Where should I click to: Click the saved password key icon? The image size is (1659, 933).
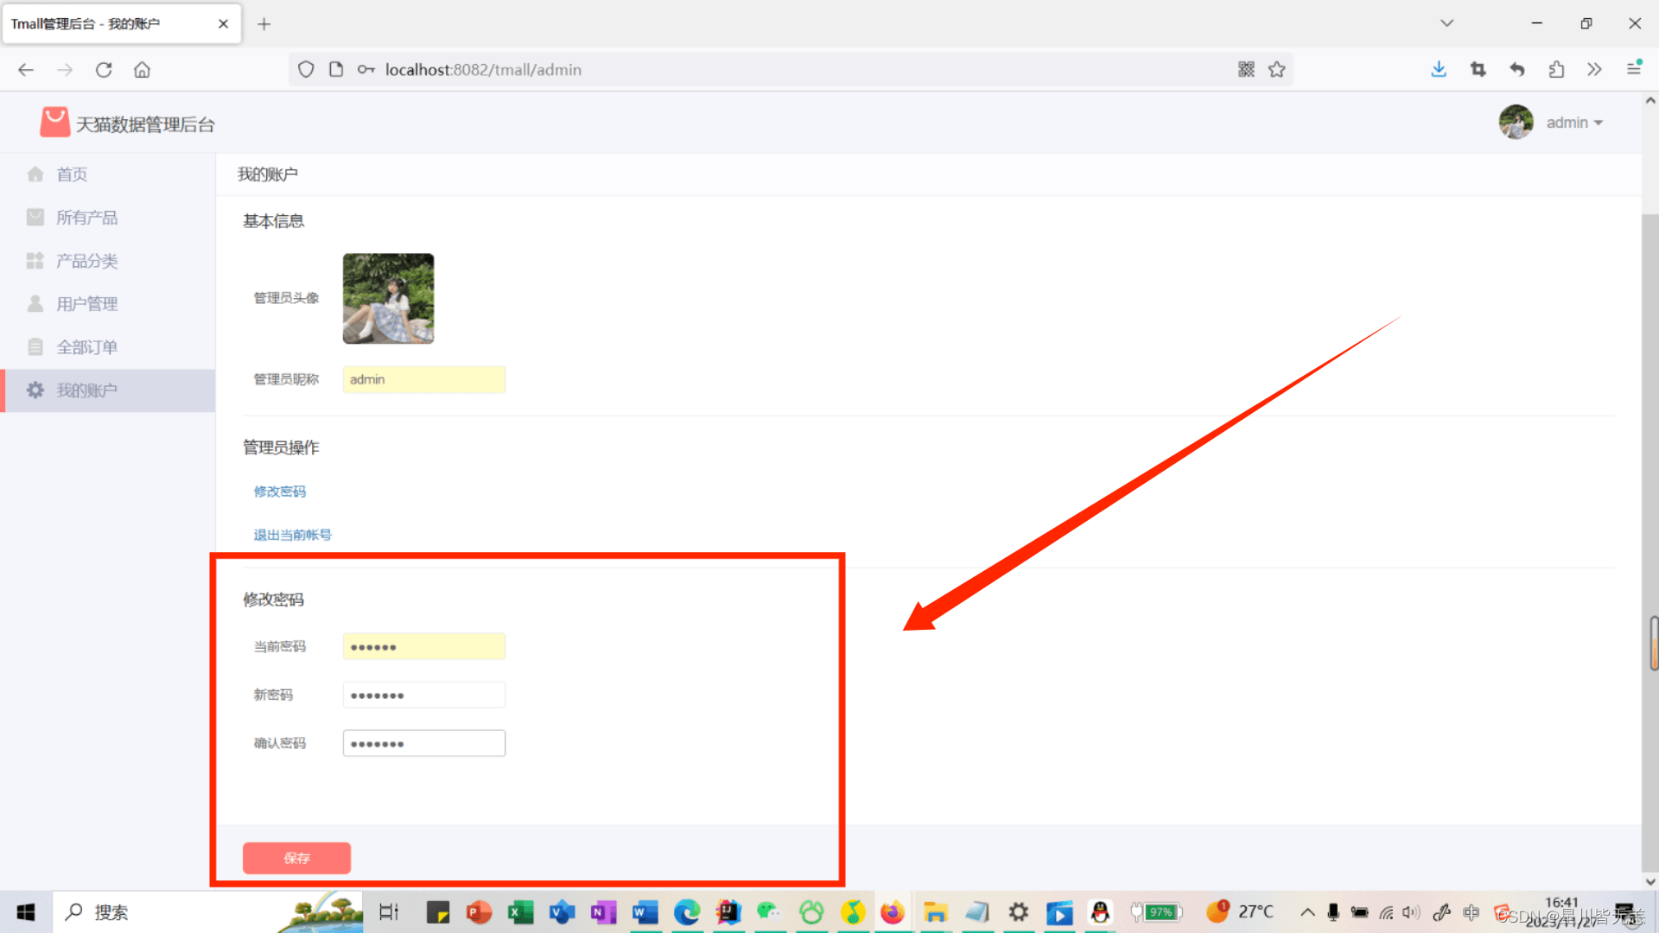click(x=366, y=70)
